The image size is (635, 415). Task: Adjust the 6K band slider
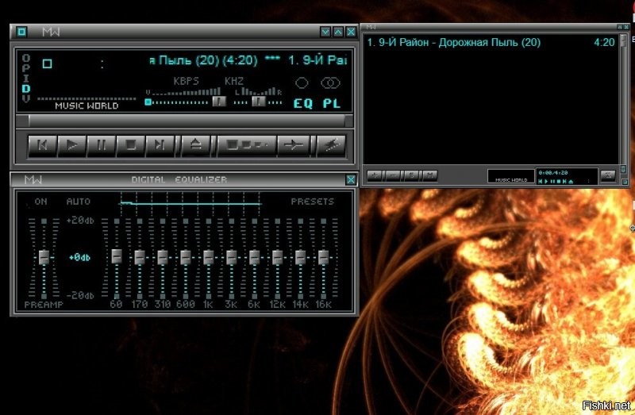pyautogui.click(x=254, y=257)
